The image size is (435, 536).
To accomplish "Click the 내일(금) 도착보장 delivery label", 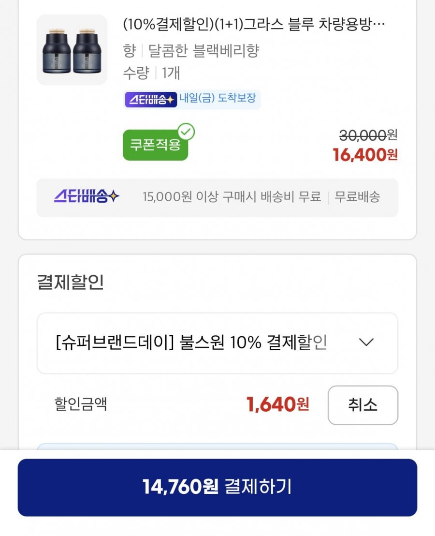I will coord(217,99).
